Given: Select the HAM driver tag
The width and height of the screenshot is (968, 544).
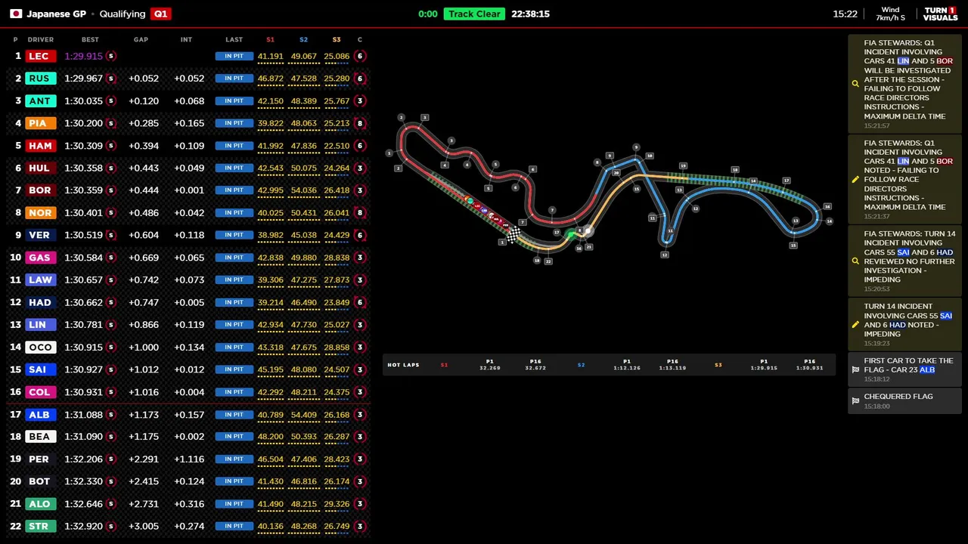Looking at the screenshot, I should coord(39,146).
